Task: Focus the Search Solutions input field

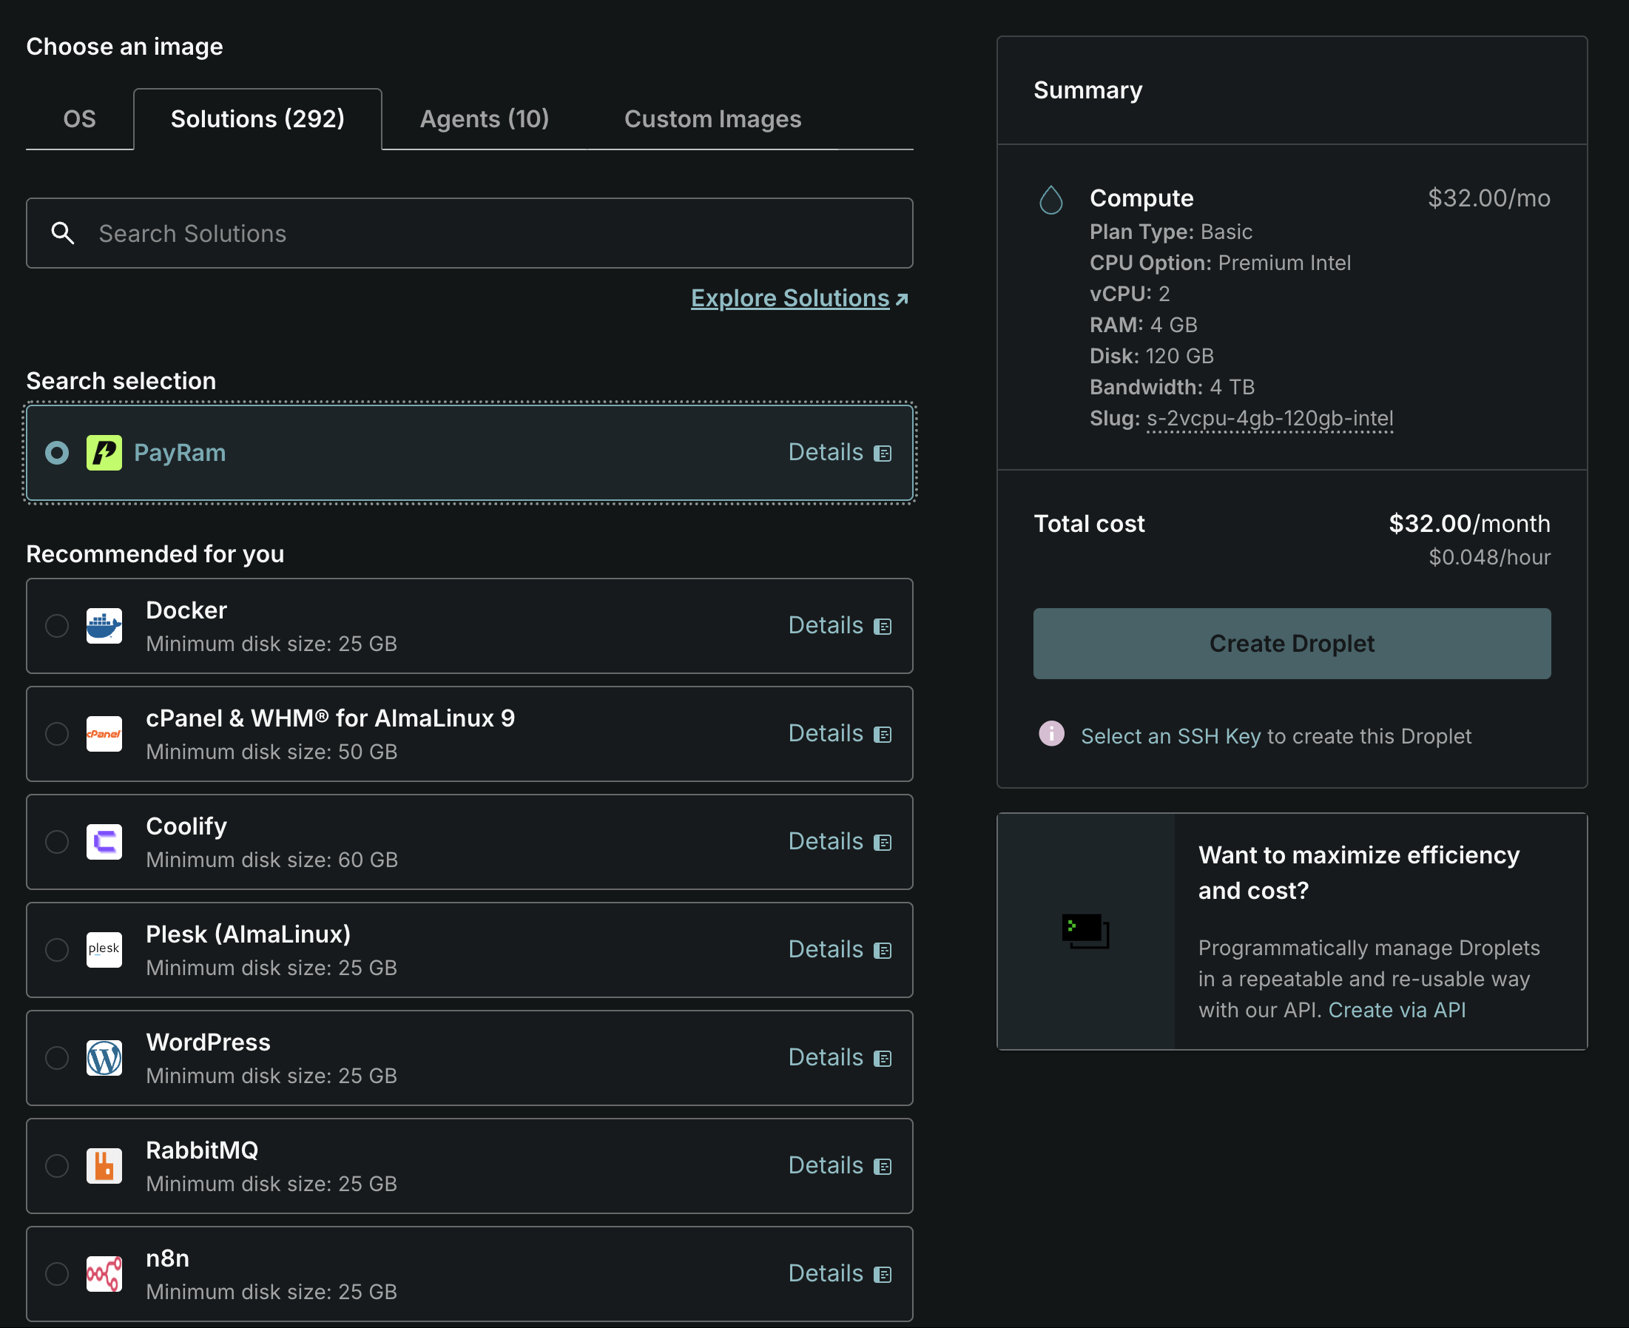Action: (470, 233)
